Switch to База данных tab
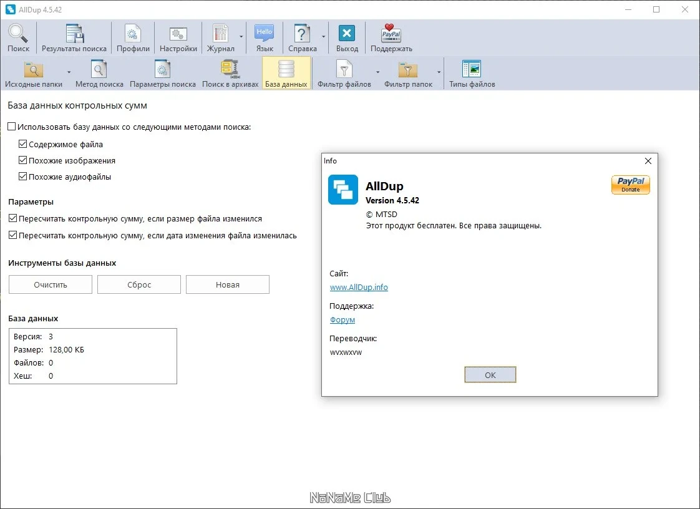 [286, 73]
